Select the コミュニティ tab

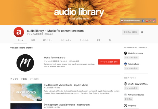pos(66,40)
